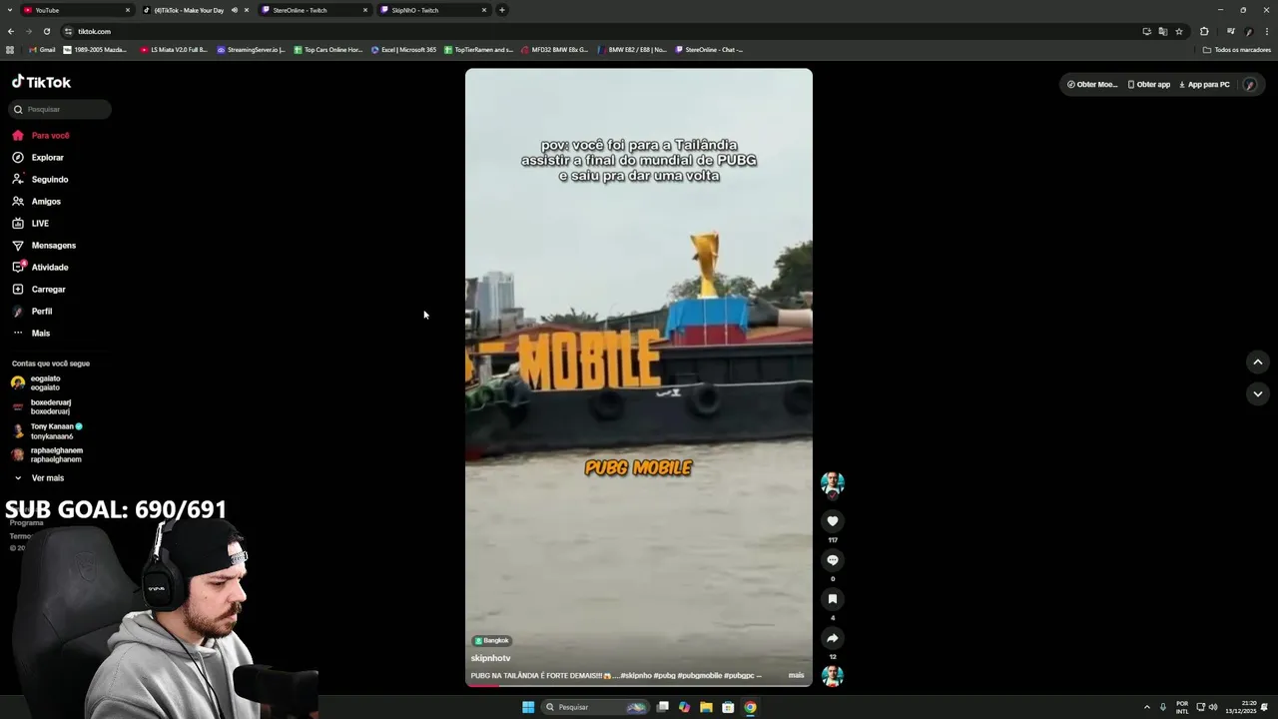Open Task View in the taskbar
Viewport: 1278px width, 719px height.
click(662, 707)
